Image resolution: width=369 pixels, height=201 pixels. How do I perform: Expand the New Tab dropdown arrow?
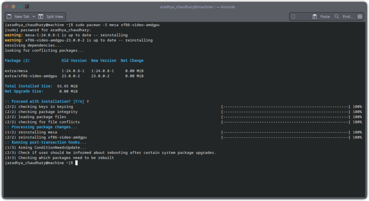[x=34, y=17]
